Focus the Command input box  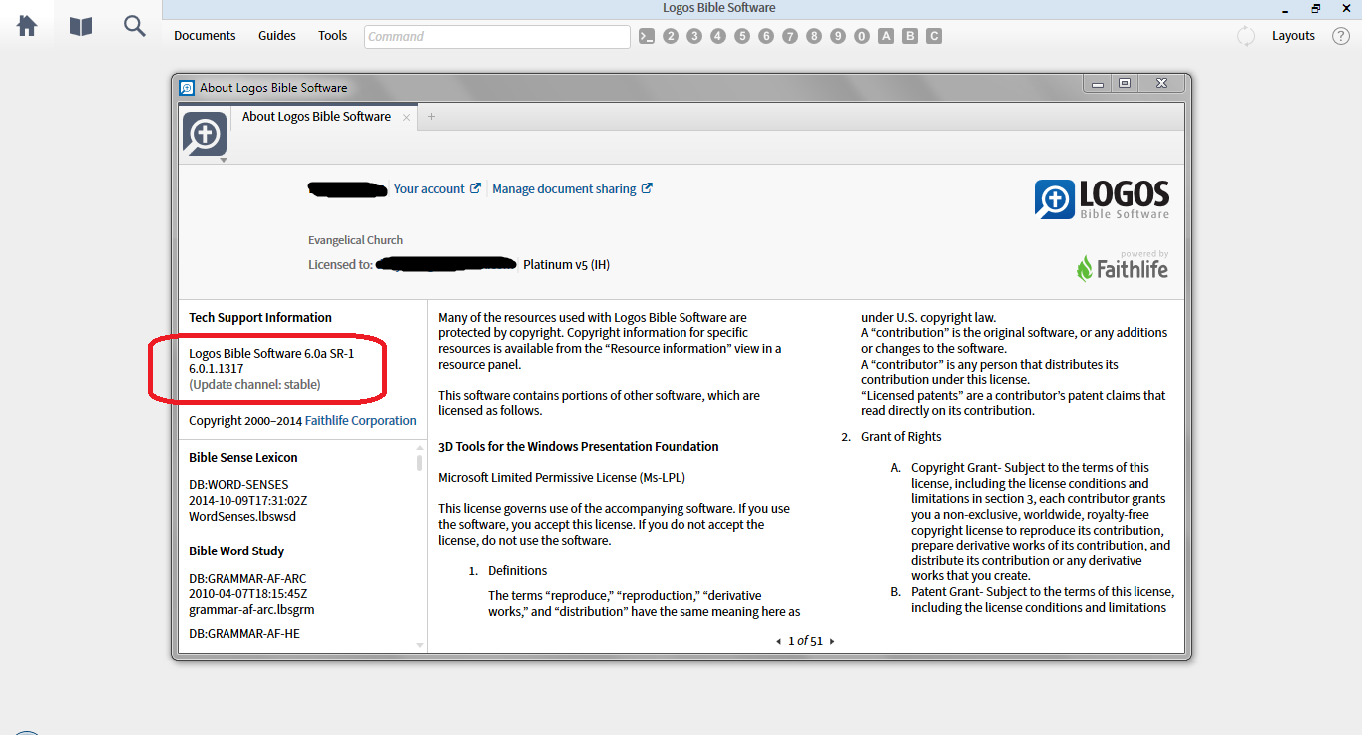pyautogui.click(x=497, y=36)
